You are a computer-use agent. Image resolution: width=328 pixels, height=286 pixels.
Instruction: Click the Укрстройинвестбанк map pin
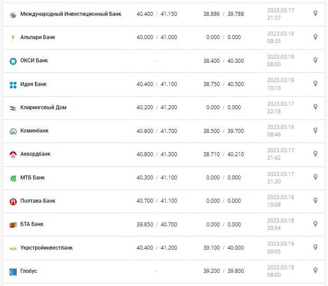[x=315, y=247]
